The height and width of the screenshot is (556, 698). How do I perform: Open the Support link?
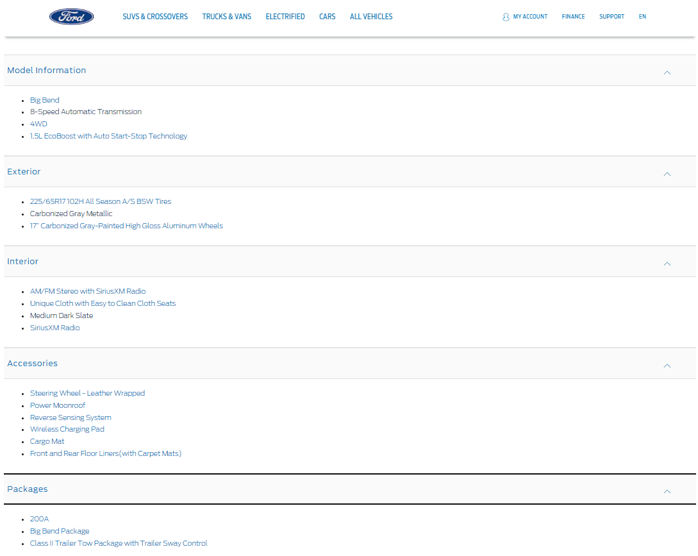(x=611, y=17)
